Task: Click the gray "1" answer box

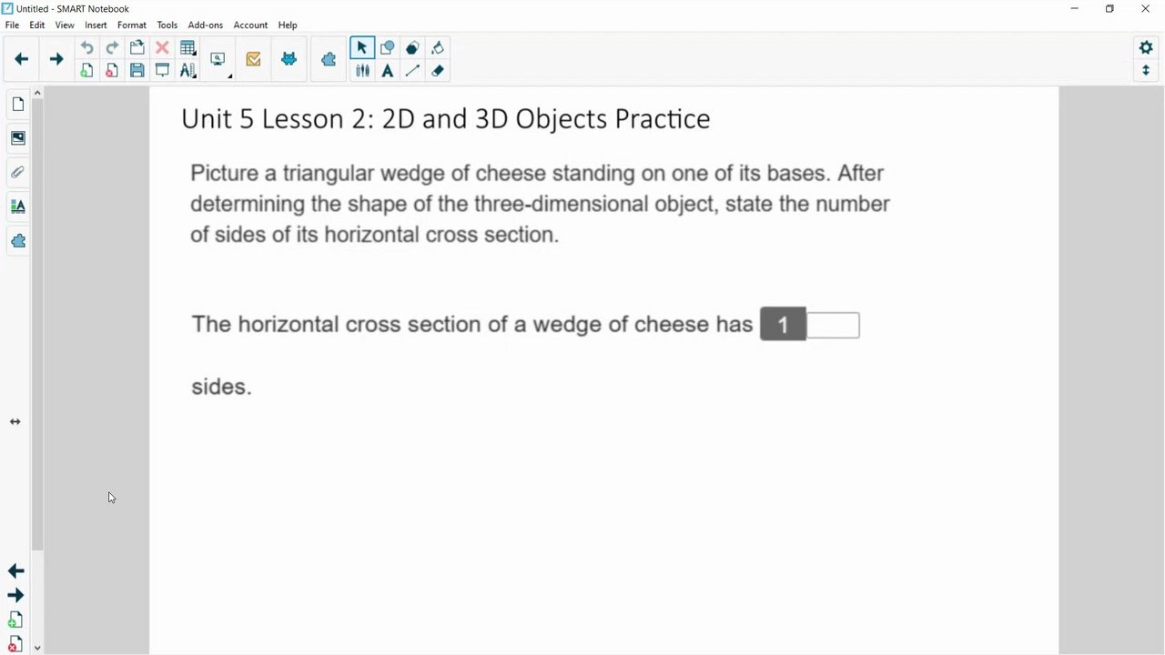Action: [x=783, y=325]
